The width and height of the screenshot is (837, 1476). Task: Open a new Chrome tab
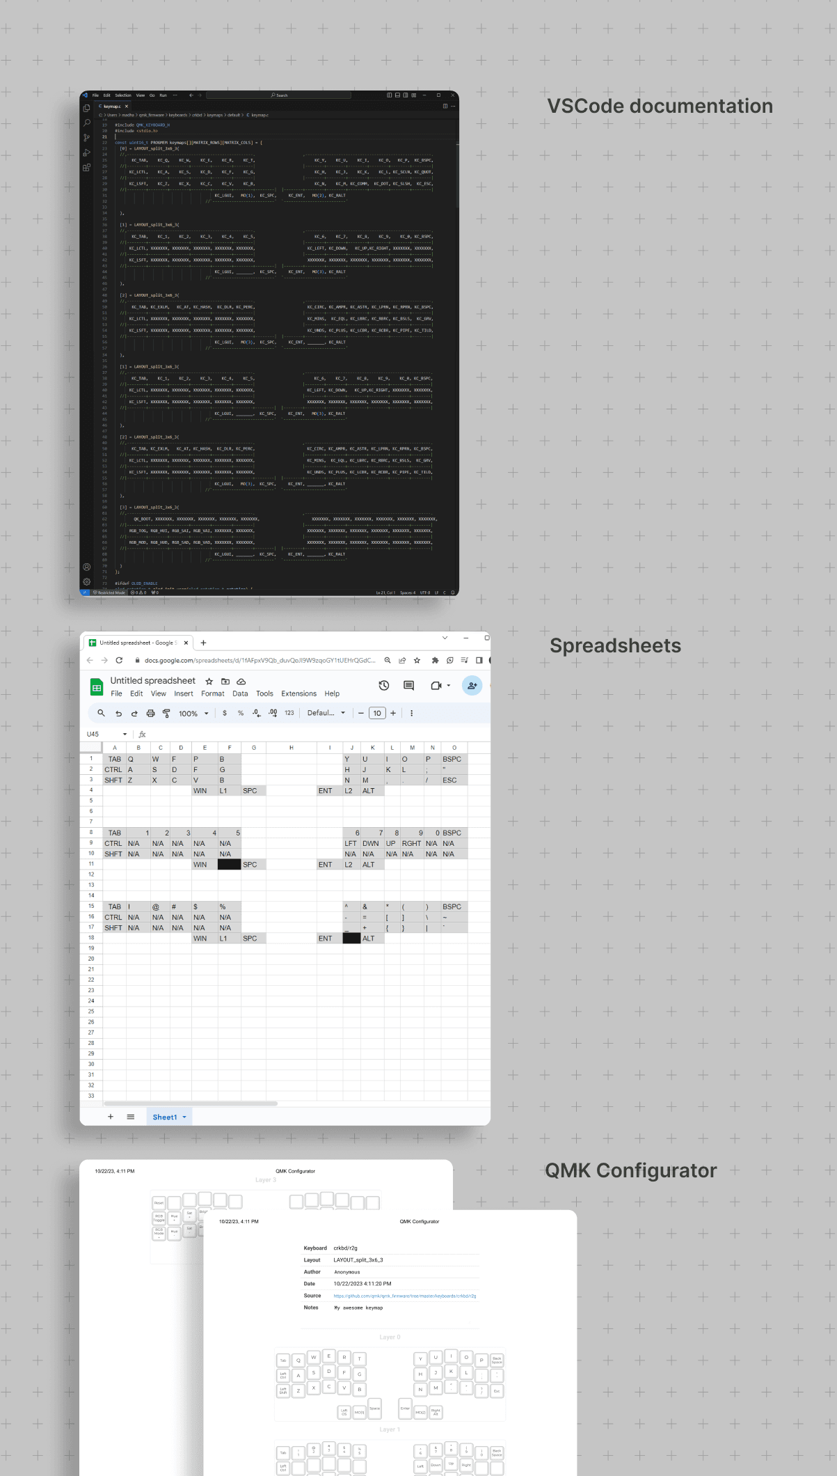click(203, 643)
